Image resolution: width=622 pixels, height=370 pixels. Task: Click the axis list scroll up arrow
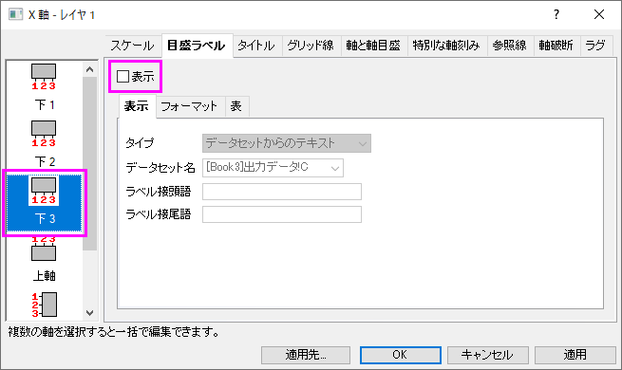pyautogui.click(x=90, y=69)
